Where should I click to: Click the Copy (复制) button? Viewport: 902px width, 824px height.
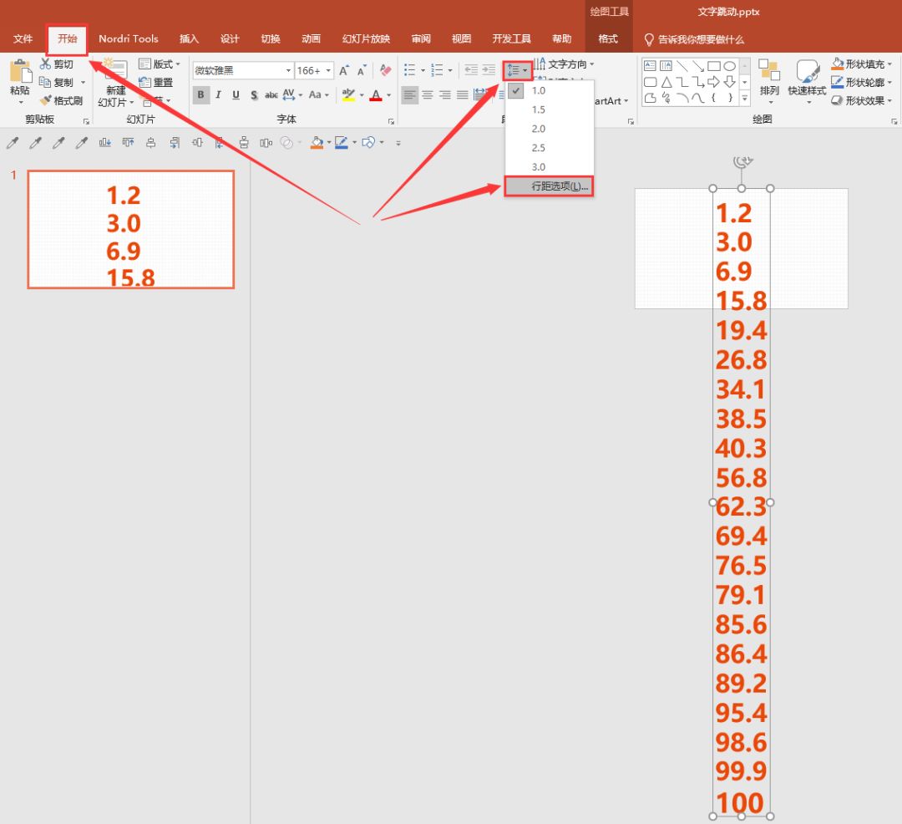[57, 82]
